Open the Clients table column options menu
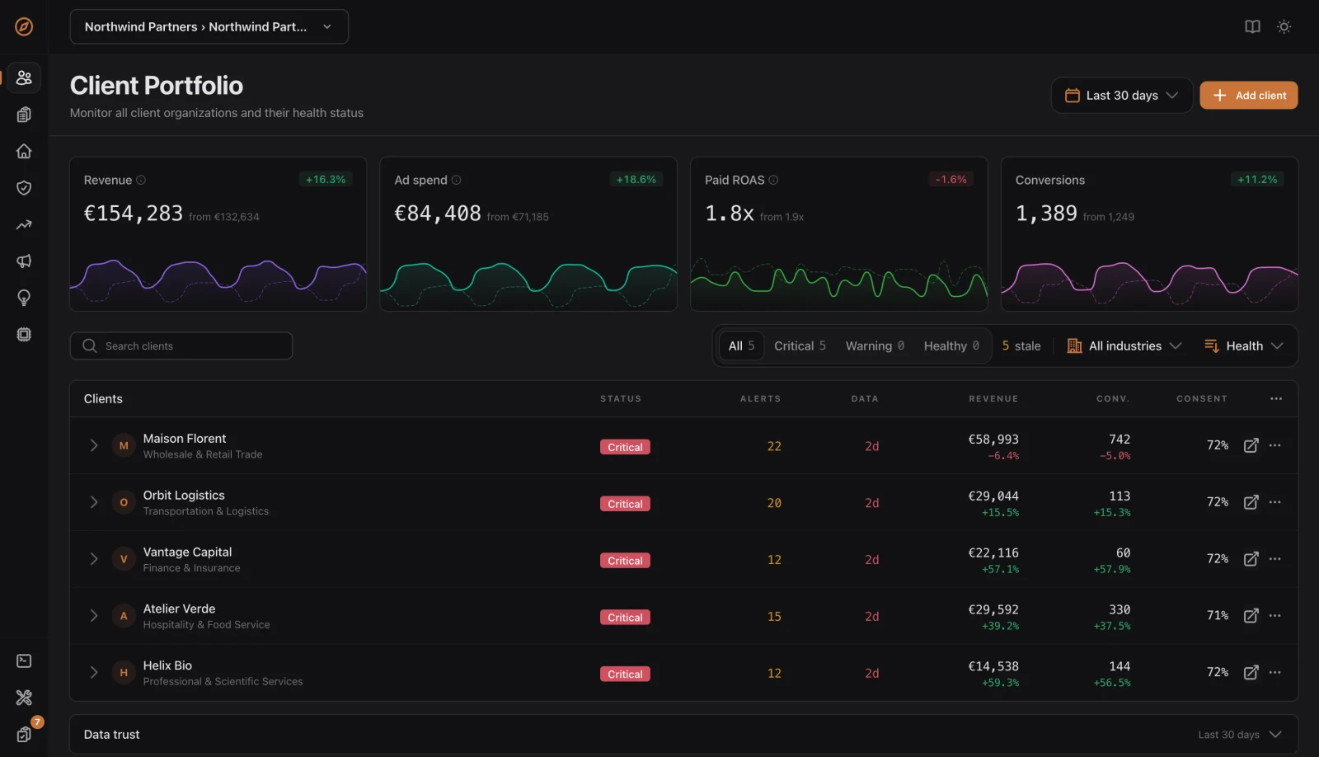Image resolution: width=1319 pixels, height=757 pixels. [1276, 399]
